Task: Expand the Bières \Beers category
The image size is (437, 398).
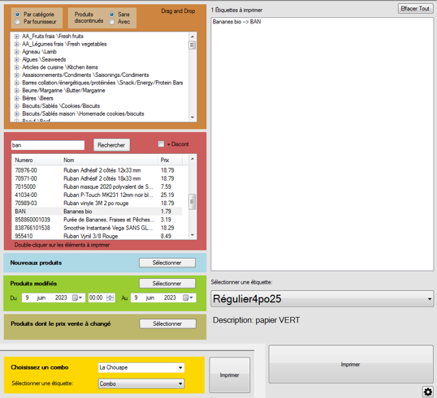Action: point(17,98)
